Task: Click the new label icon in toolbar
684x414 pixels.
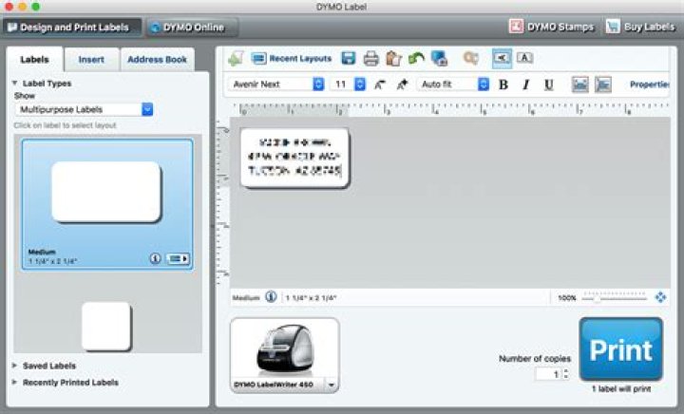Action: point(236,58)
